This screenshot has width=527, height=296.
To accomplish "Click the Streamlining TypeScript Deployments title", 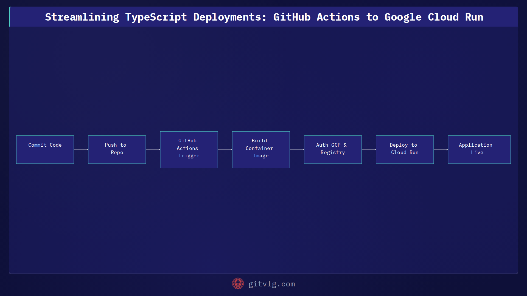I will click(264, 17).
